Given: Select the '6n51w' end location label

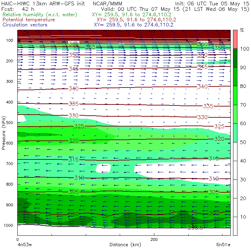Looking at the screenshot, I should (x=223, y=245).
